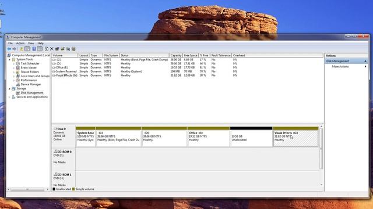Select the (C:) partition block on Disk 0

[x=118, y=137]
